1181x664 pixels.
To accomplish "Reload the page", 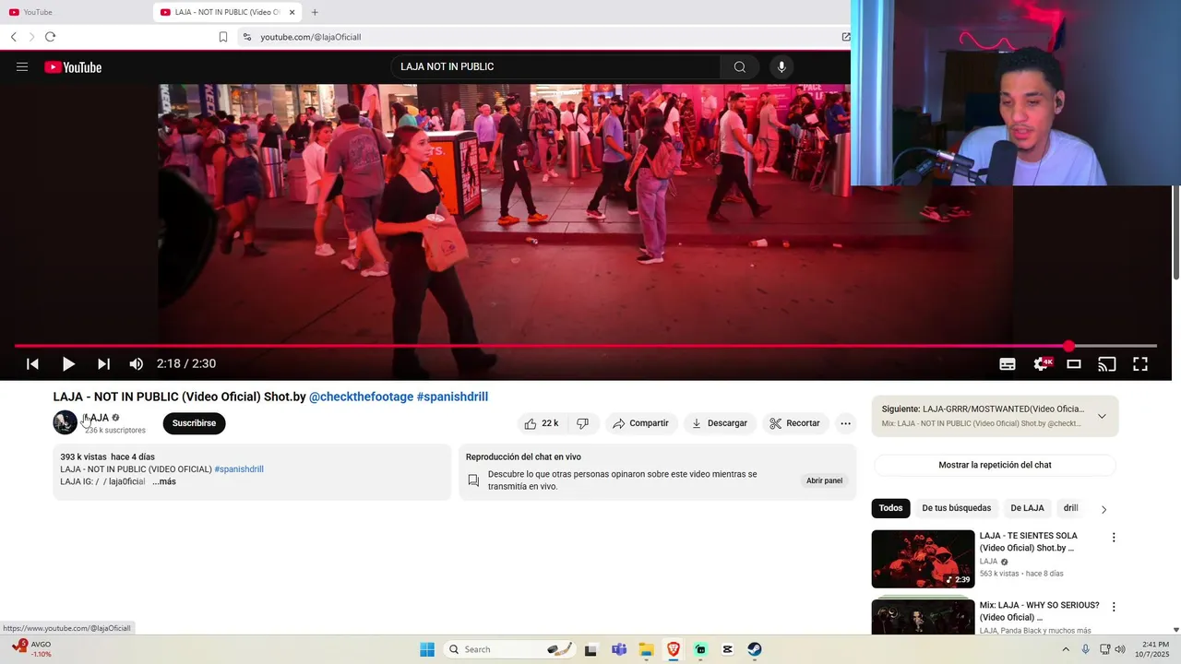I will [50, 37].
